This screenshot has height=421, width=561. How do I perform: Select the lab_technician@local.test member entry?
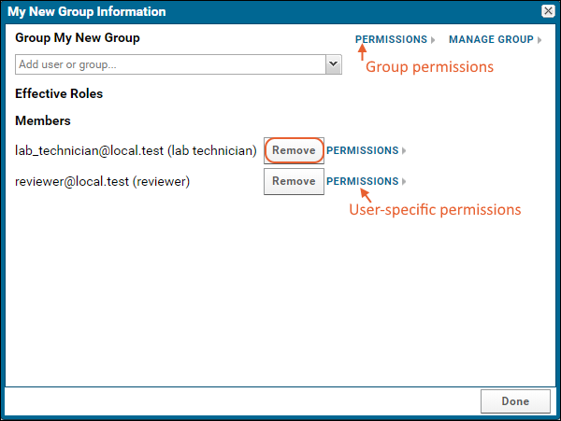pos(136,150)
